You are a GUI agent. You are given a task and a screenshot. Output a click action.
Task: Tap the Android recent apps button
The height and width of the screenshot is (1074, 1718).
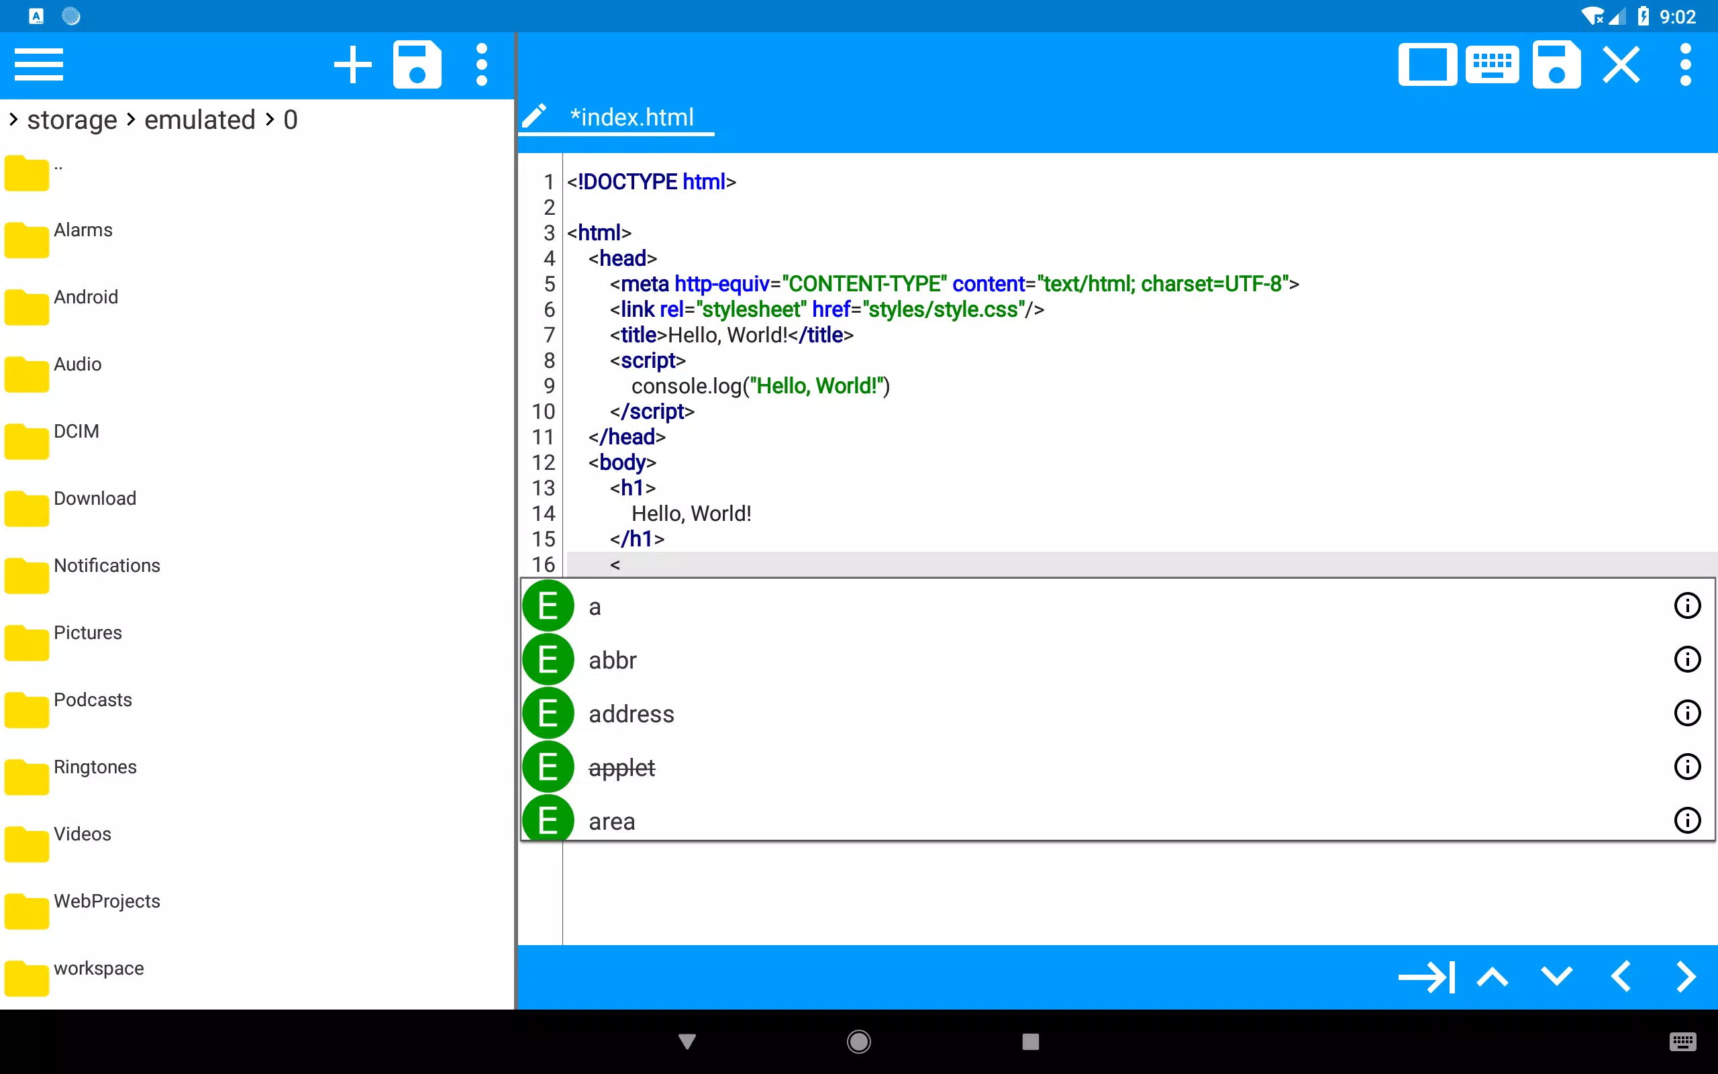pyautogui.click(x=1031, y=1041)
